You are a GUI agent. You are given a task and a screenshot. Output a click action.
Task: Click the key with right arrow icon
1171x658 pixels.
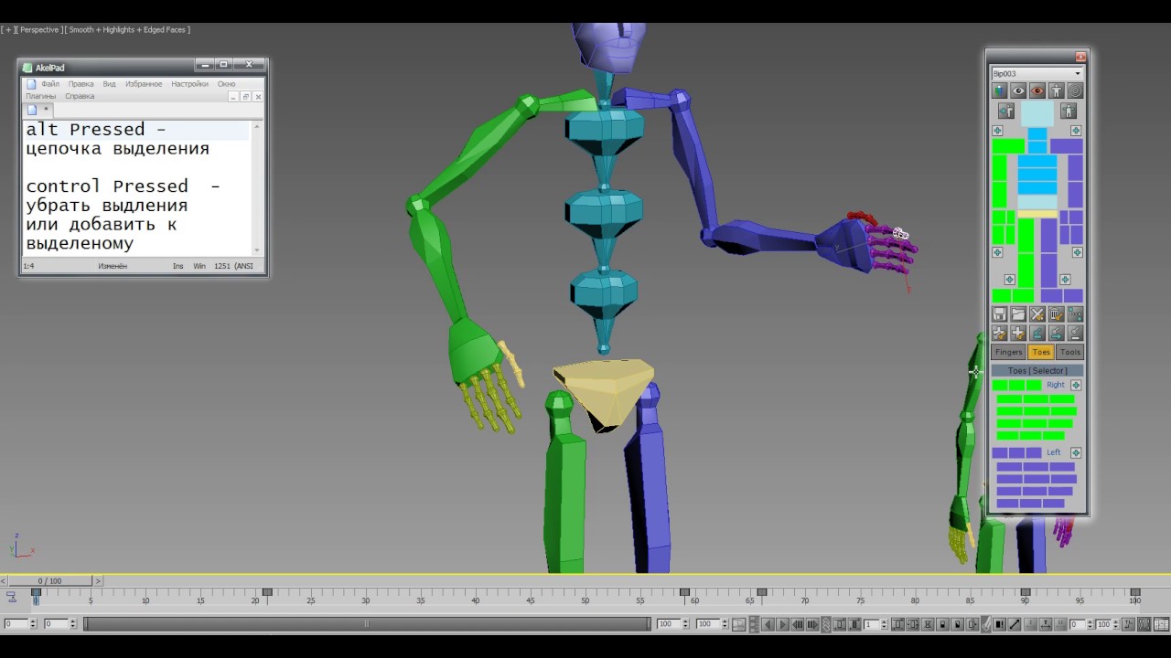click(1057, 333)
